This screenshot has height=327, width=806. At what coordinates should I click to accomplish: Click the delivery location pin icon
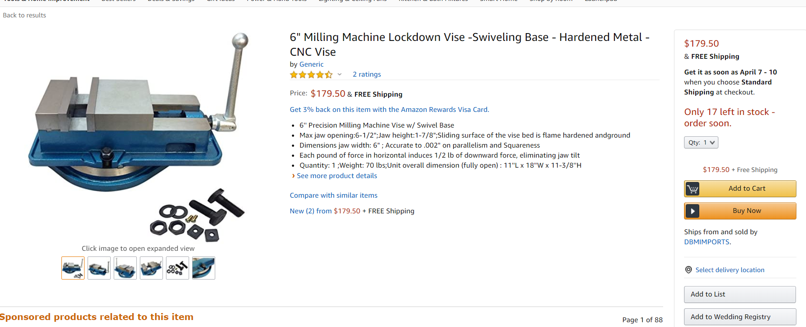point(688,270)
